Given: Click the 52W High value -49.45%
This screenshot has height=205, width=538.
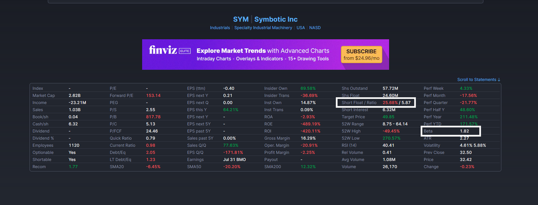Looking at the screenshot, I should pos(391,131).
